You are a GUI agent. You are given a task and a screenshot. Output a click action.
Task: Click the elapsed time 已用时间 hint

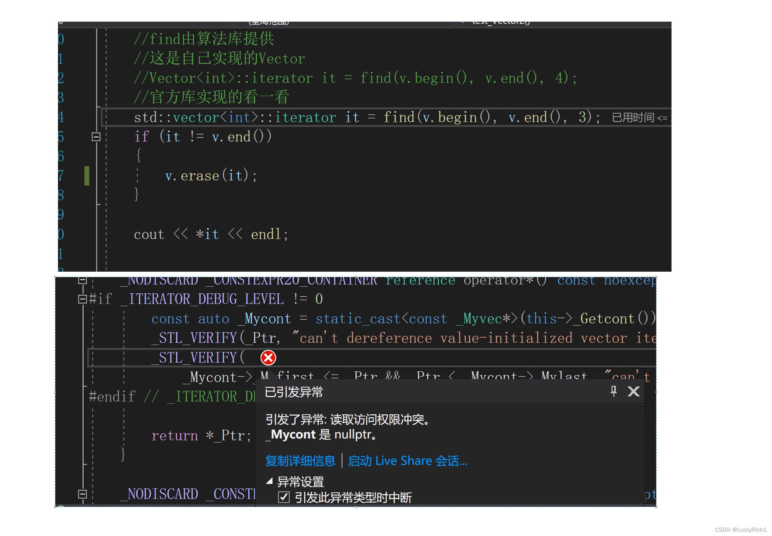click(641, 117)
